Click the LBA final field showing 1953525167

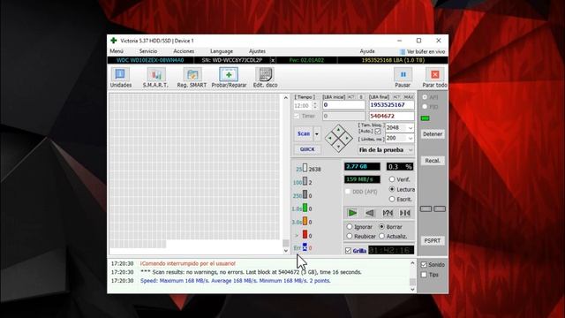click(x=391, y=105)
